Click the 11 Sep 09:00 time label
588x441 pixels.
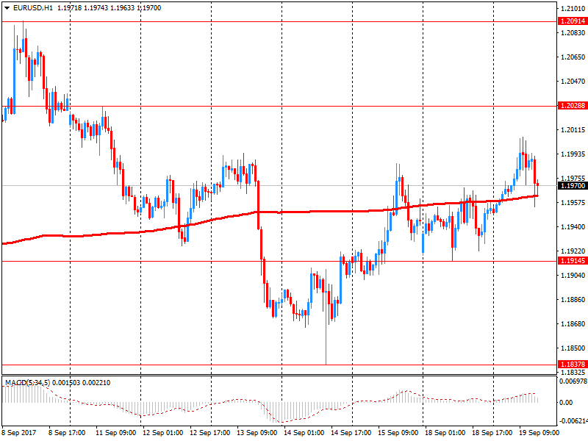[116, 433]
